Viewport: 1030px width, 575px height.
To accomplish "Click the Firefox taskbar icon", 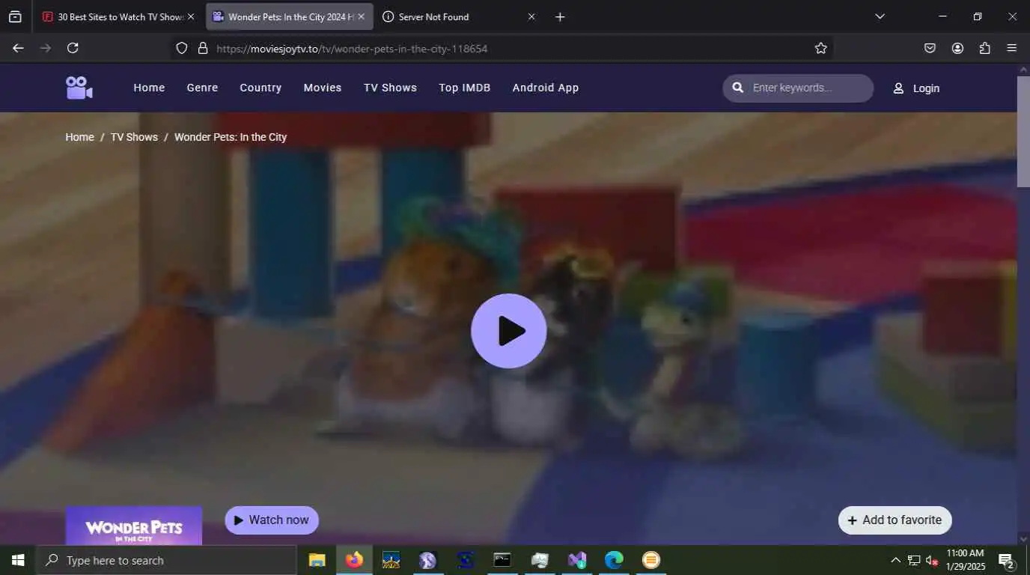I will click(354, 560).
